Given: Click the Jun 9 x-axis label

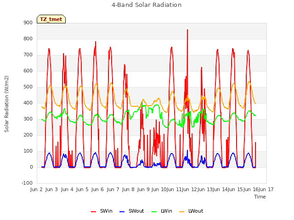Looking at the screenshot, I should pyautogui.click(x=143, y=189).
